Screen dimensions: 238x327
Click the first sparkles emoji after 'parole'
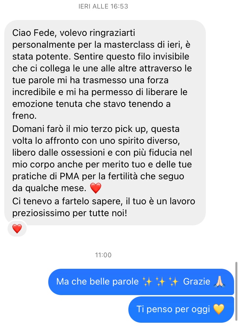click(147, 282)
